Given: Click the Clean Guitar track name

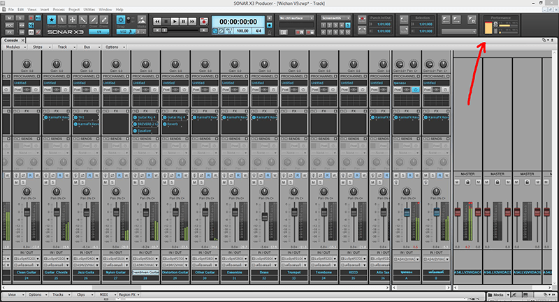Looking at the screenshot, I should tap(27, 272).
